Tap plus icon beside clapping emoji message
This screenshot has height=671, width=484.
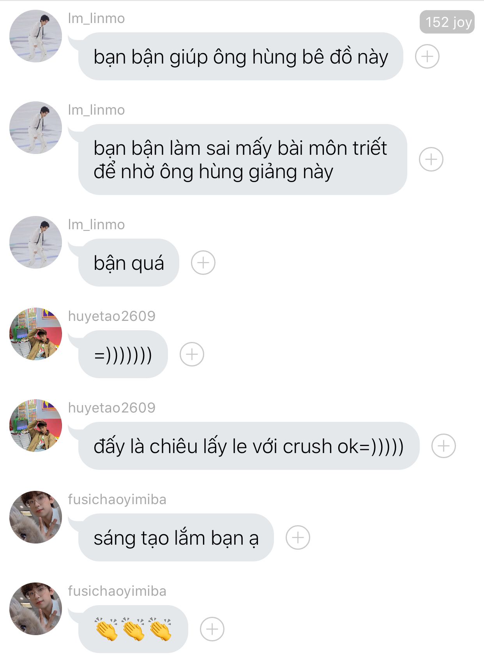coord(212,629)
